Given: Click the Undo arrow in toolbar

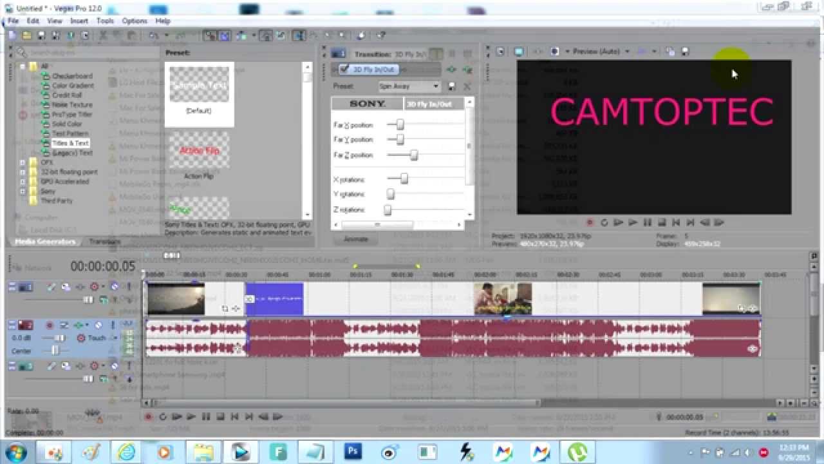Looking at the screenshot, I should pos(153,35).
